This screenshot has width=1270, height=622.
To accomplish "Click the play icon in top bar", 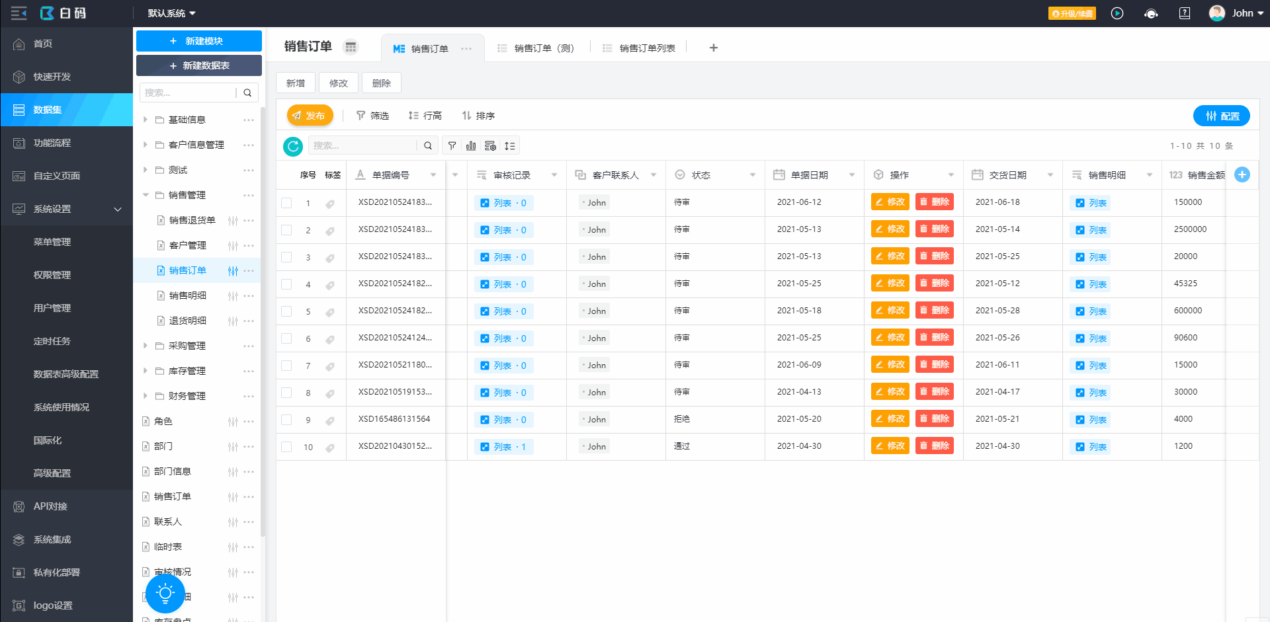I will click(1117, 13).
